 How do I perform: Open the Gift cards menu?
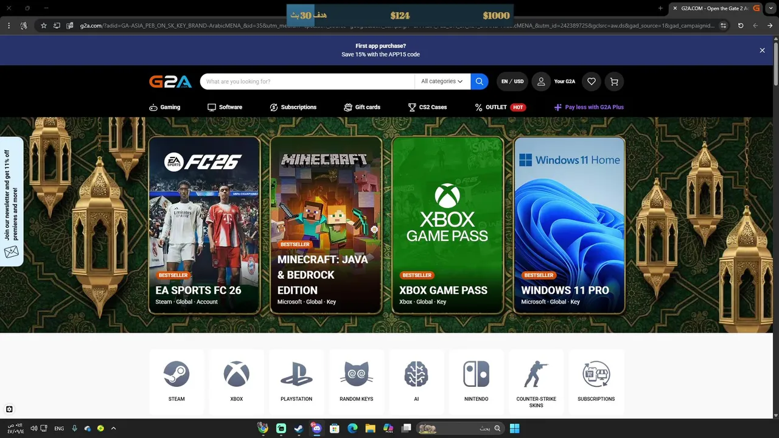tap(362, 107)
